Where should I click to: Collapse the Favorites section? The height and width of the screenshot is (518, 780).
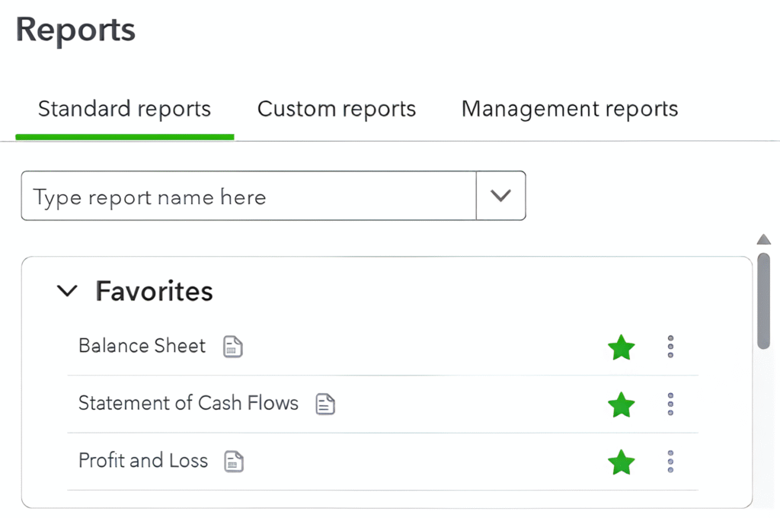pos(67,290)
